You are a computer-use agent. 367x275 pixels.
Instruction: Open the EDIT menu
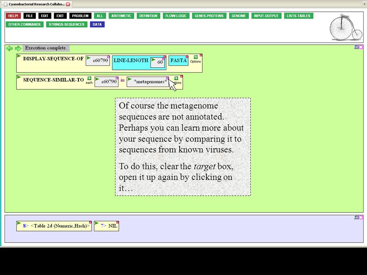pyautogui.click(x=45, y=16)
